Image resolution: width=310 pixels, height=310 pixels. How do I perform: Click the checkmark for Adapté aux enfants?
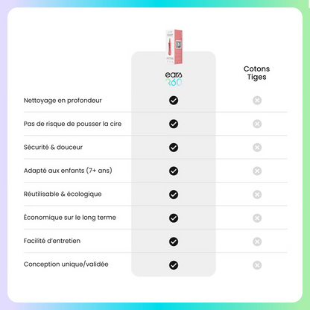point(174,171)
